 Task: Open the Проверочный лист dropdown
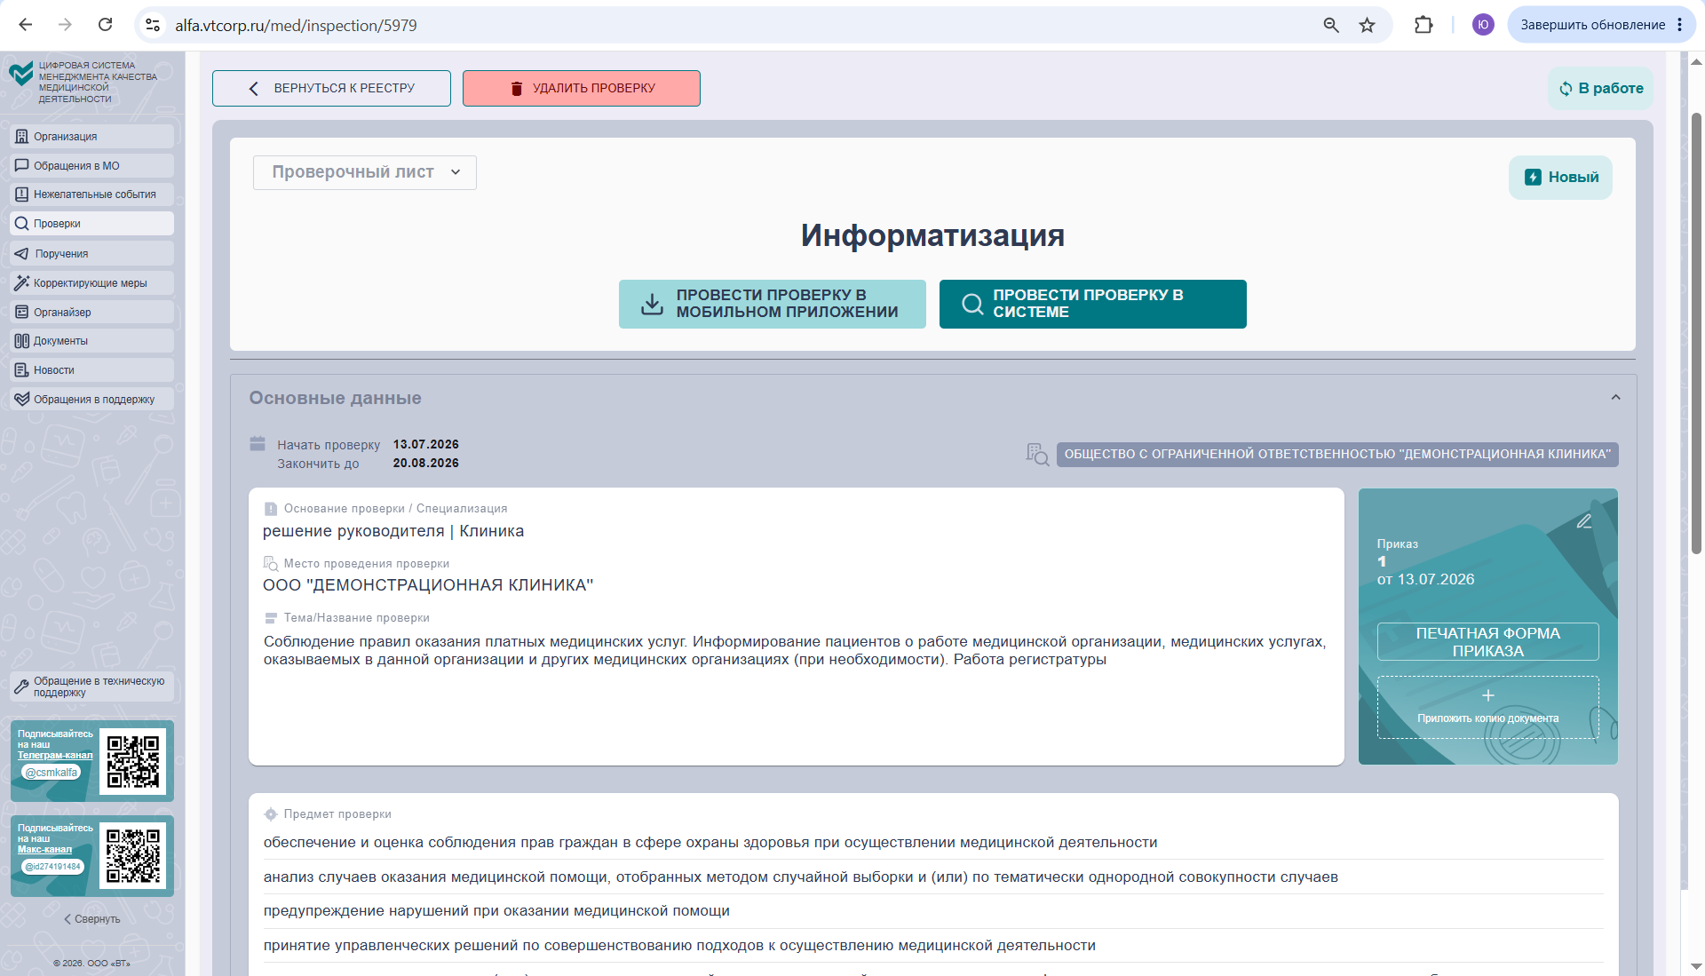coord(365,172)
